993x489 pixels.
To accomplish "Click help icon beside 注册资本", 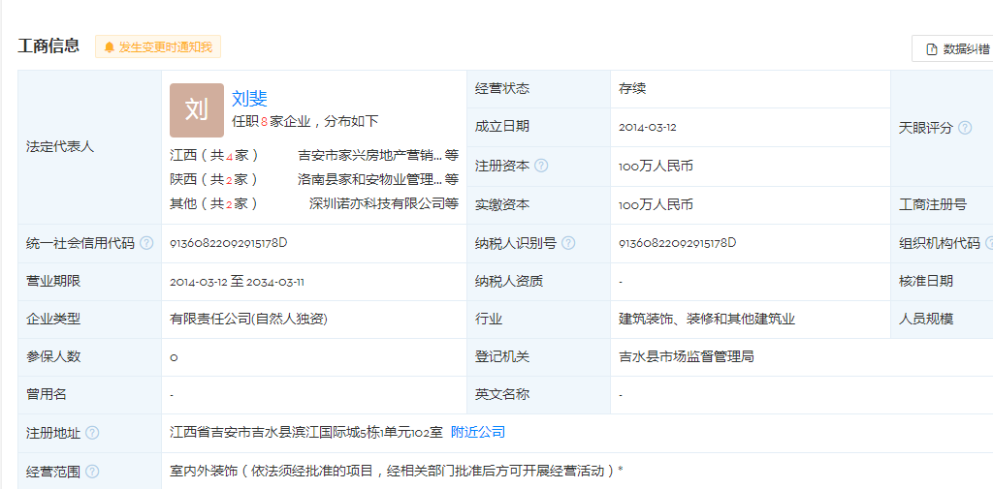I will [541, 166].
